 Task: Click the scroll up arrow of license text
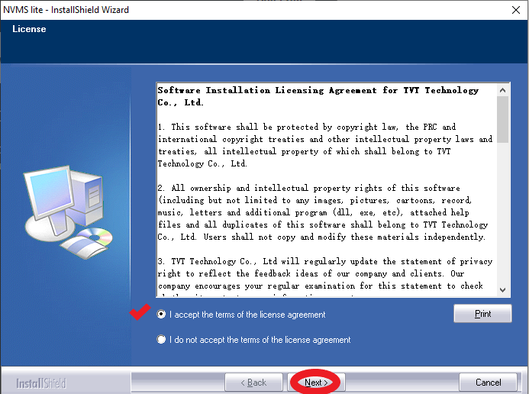point(502,90)
